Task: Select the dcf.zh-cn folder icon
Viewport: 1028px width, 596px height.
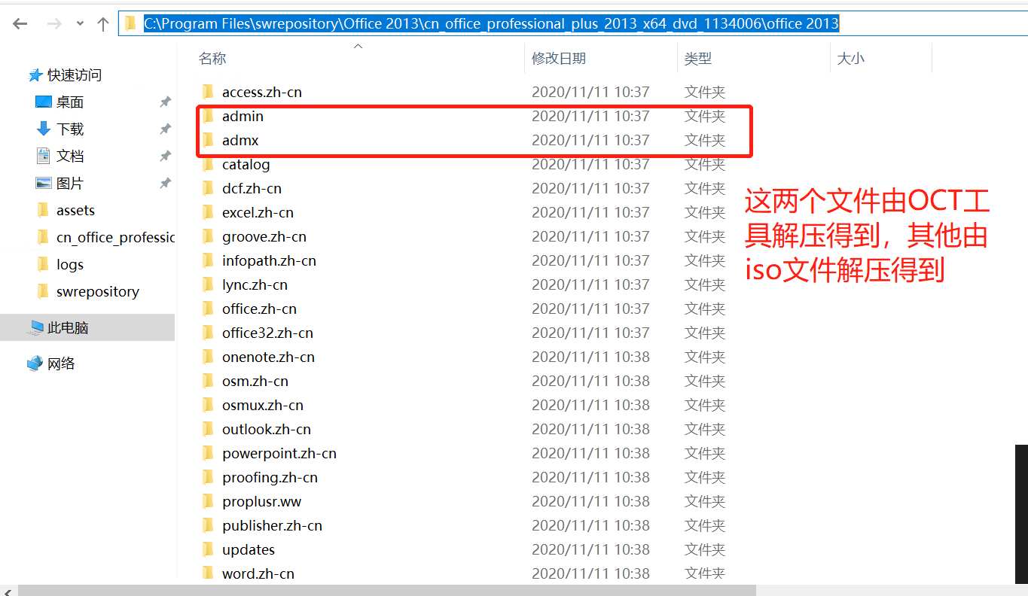Action: pyautogui.click(x=209, y=188)
